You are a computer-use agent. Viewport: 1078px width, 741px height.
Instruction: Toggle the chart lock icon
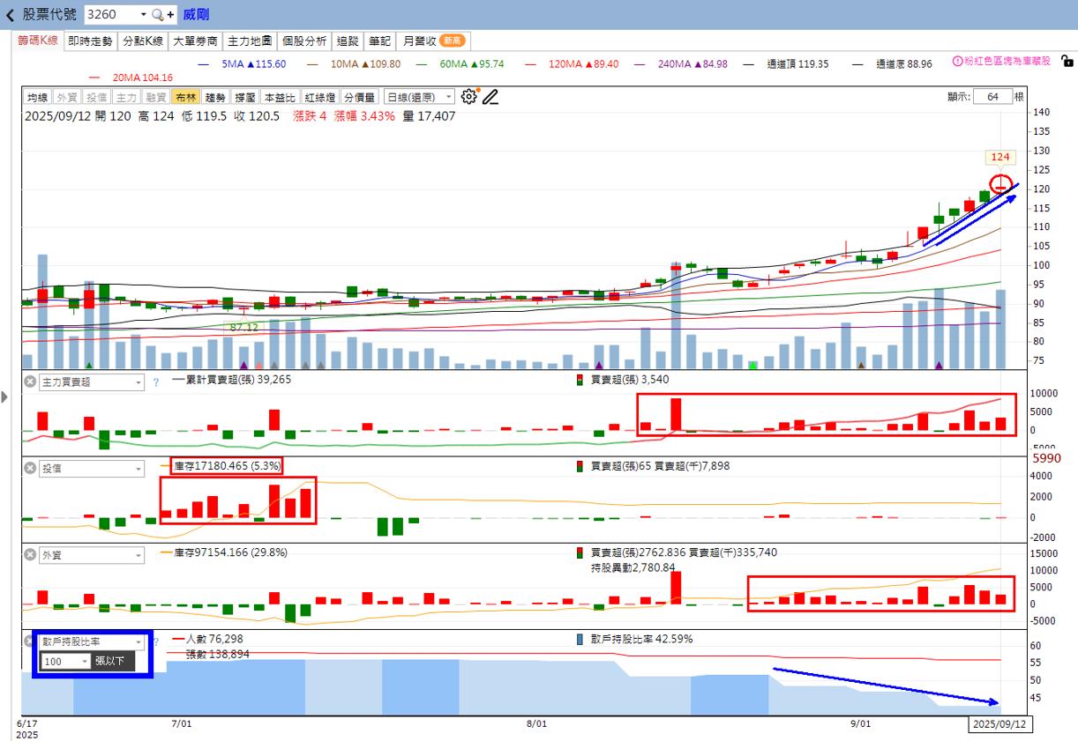[x=1067, y=62]
